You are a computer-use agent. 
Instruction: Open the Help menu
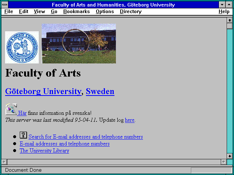point(224,12)
